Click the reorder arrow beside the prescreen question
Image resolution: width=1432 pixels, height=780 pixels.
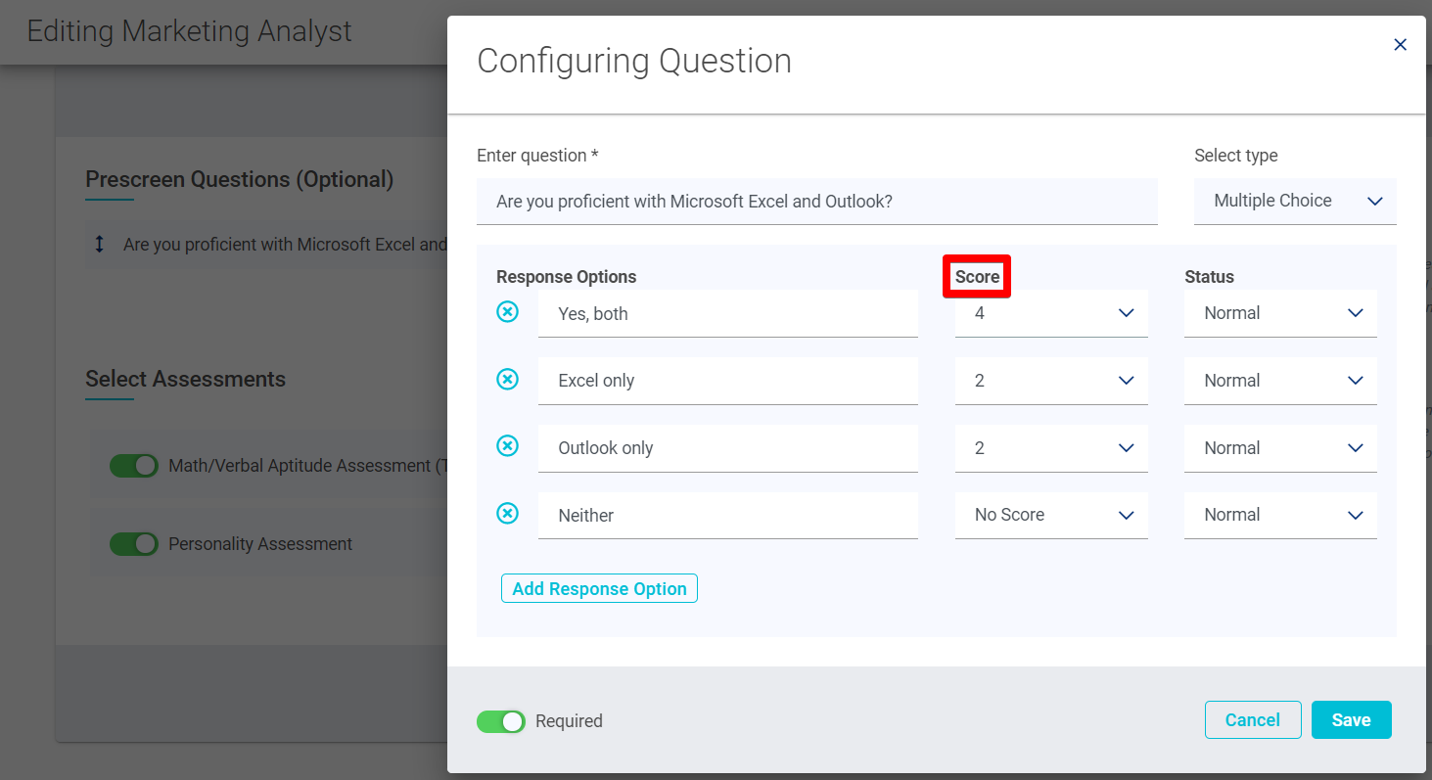[99, 244]
